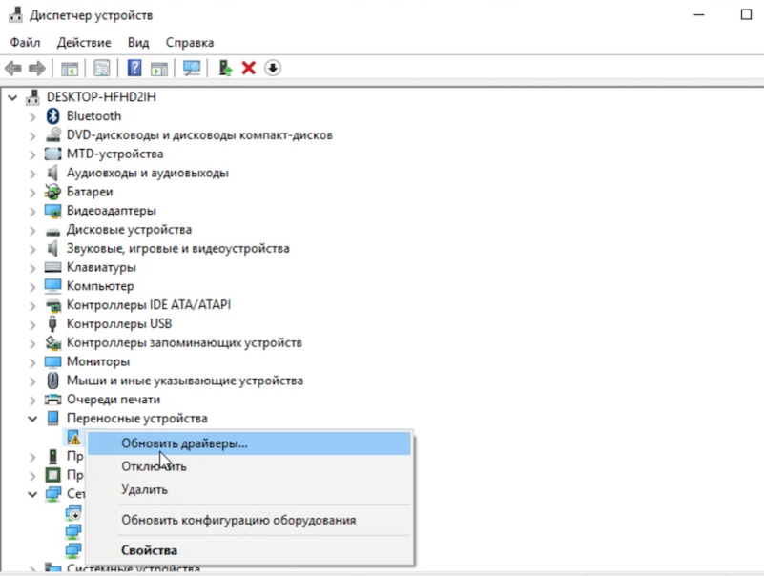Select the DESKTOP-HFHD2IH root label
This screenshot has width=764, height=576.
pyautogui.click(x=101, y=97)
